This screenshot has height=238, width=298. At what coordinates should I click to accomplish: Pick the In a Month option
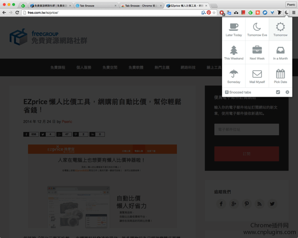(x=280, y=53)
